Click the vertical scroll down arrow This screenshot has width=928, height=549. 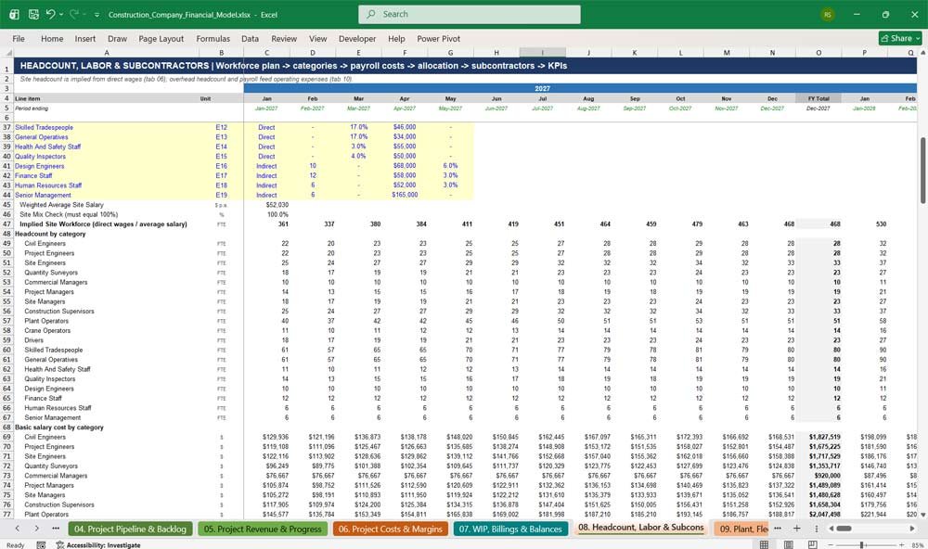pyautogui.click(x=922, y=515)
